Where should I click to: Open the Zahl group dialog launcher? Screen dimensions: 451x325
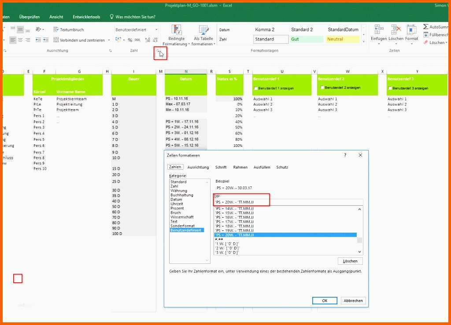(158, 51)
